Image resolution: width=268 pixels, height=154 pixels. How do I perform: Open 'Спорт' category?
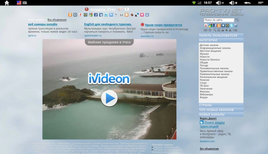(x=203, y=83)
